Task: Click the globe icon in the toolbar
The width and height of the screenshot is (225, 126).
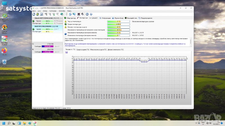Action: click(x=62, y=14)
